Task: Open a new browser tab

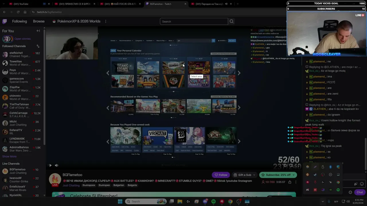Action: pyautogui.click(x=238, y=4)
